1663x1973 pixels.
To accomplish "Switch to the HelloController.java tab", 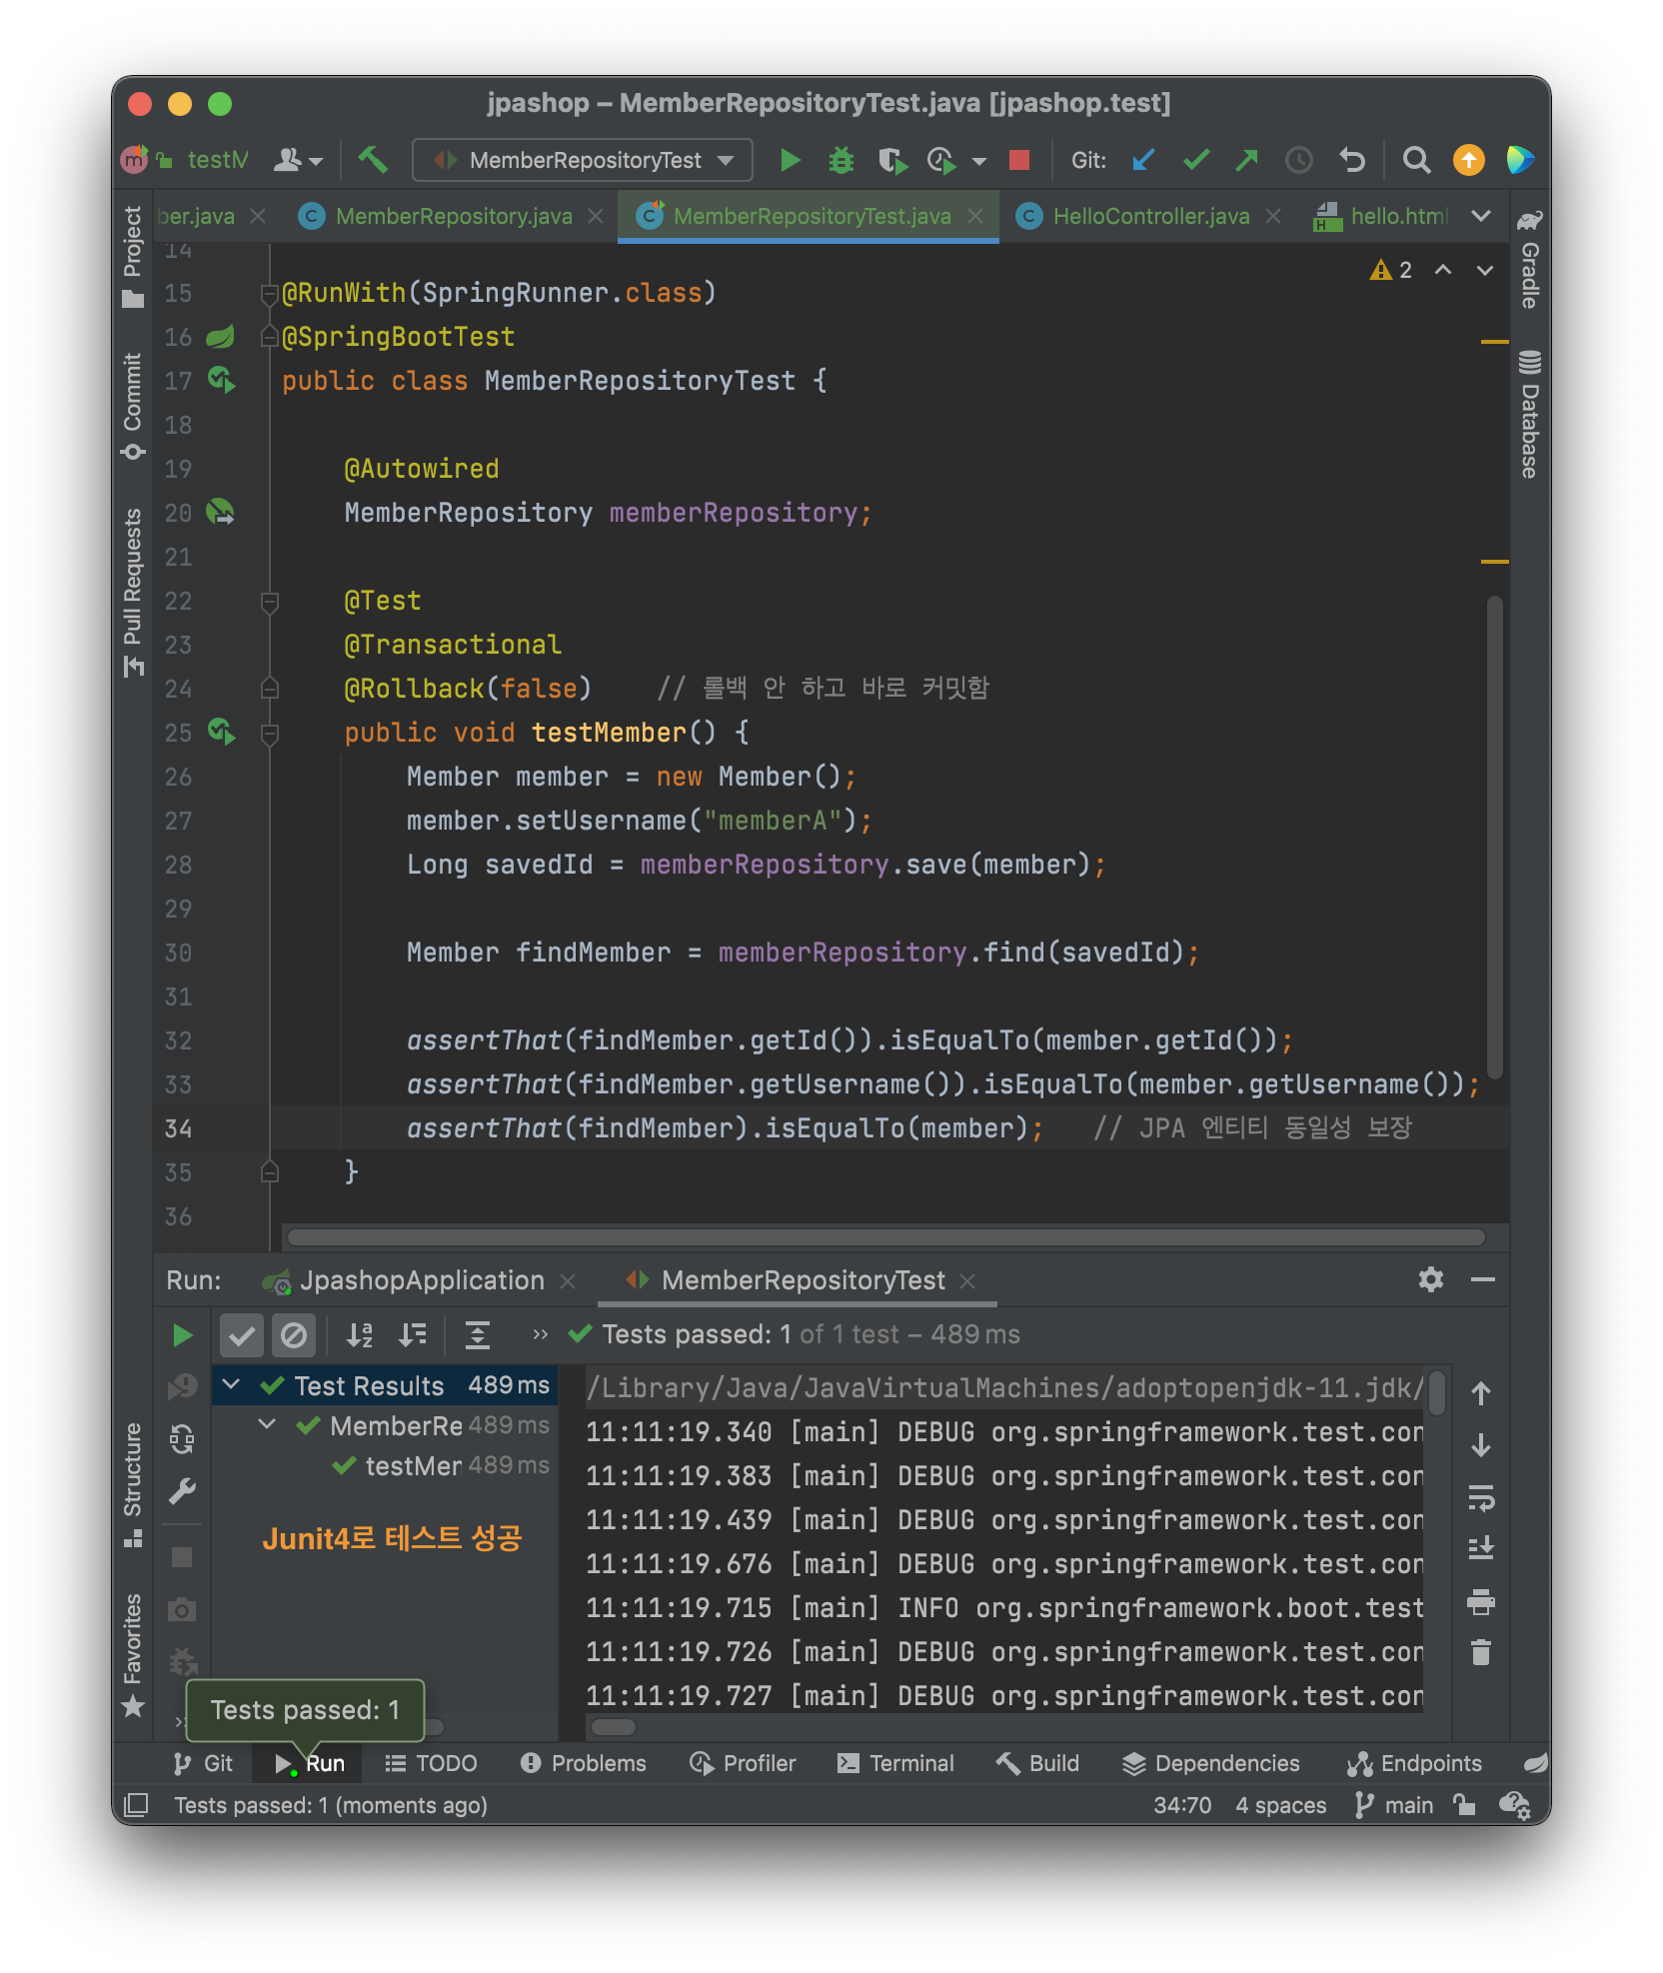I will click(1149, 216).
